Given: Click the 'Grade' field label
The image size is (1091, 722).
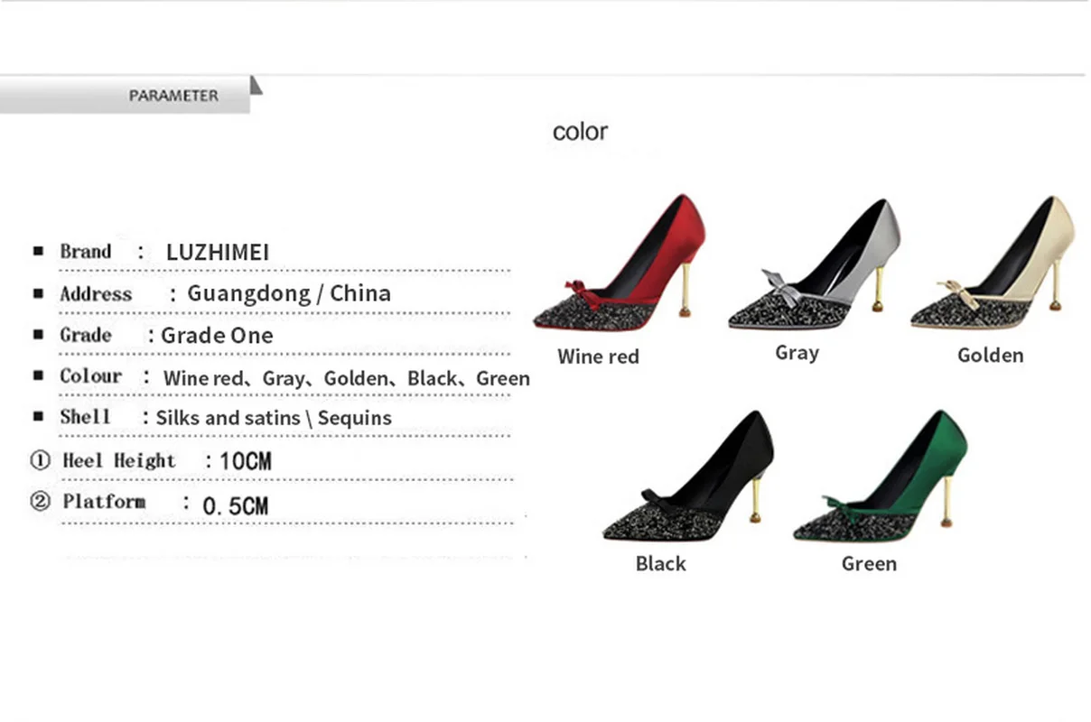Looking at the screenshot, I should coord(86,335).
